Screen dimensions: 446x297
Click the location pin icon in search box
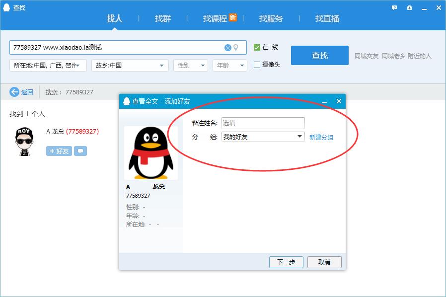(x=236, y=48)
